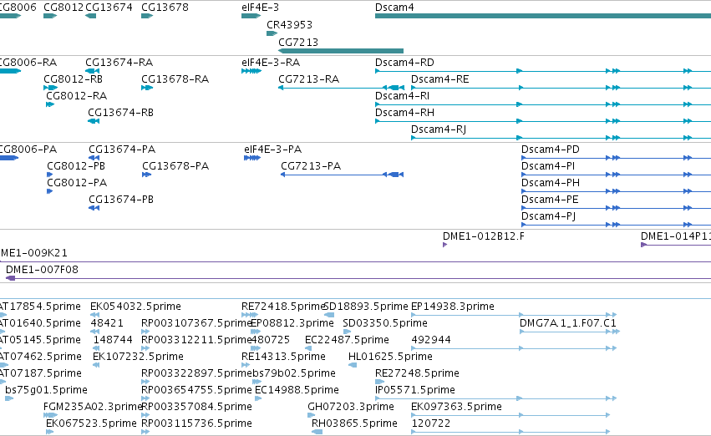
Task: Click the eIF4E-3-RA transcript label
Action: pos(271,62)
